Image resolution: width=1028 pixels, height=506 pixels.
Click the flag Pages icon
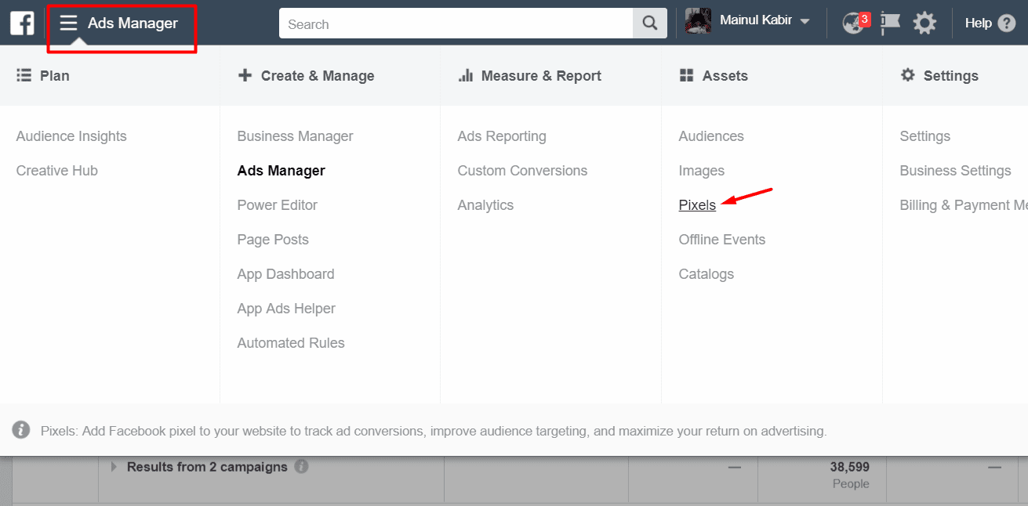pyautogui.click(x=891, y=23)
